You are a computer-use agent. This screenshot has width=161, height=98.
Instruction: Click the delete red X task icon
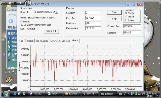point(9,60)
